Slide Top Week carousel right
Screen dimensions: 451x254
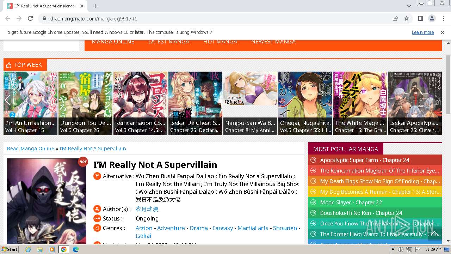point(438,100)
